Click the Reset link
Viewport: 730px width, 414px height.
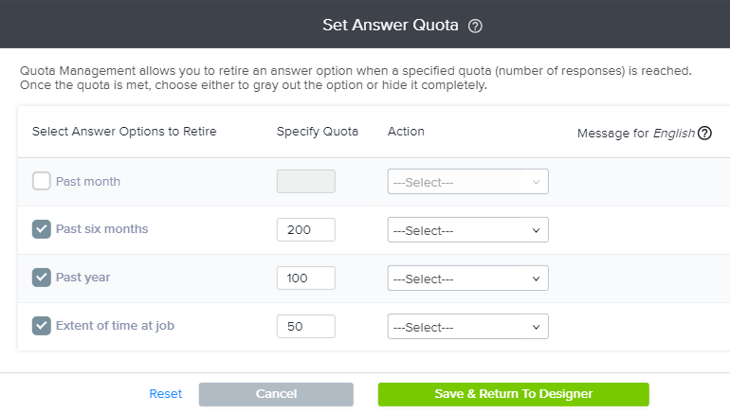[165, 394]
